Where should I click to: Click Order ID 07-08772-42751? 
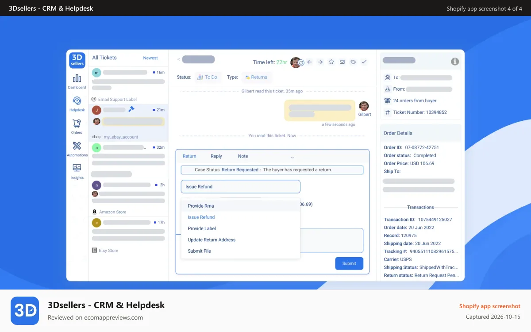pos(411,147)
